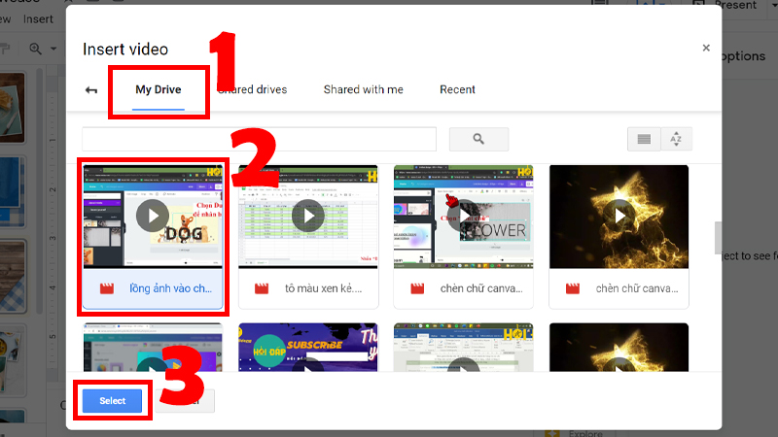Select the 'lồng ảnh vào ch...' video thumbnail
This screenshot has height=437, width=778.
(153, 217)
